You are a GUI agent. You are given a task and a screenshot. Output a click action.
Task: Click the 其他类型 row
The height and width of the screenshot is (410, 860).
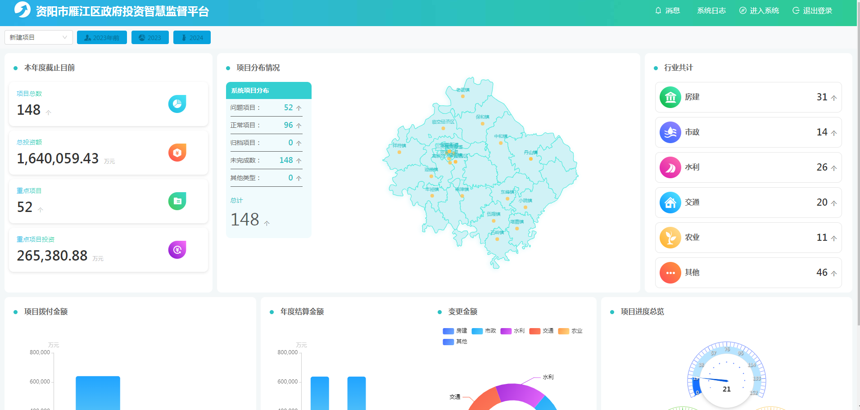click(x=266, y=178)
